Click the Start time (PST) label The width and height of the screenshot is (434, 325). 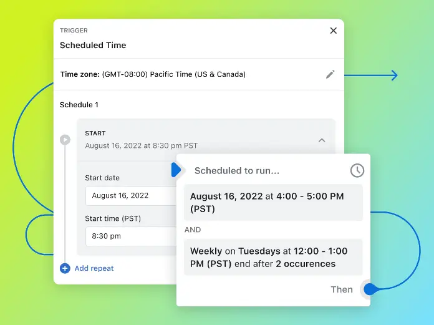[x=113, y=218]
